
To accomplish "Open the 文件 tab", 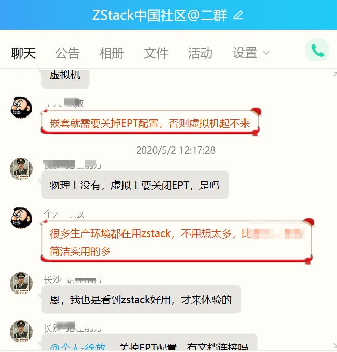I will [156, 53].
